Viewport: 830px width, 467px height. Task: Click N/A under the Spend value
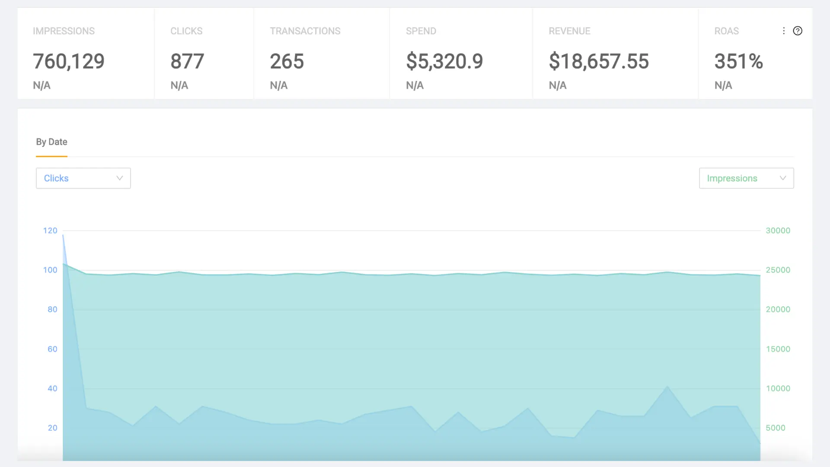tap(415, 85)
